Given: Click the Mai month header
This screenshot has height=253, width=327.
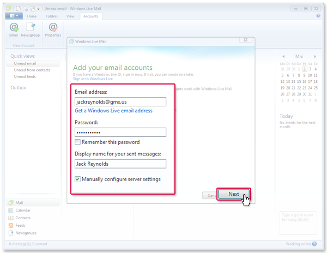Looking at the screenshot, I should click(x=299, y=57).
